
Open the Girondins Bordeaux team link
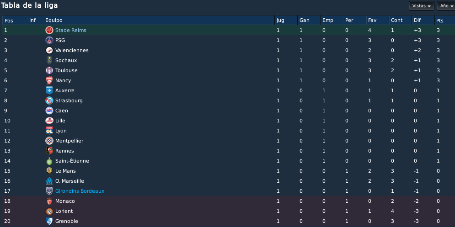[80, 191]
